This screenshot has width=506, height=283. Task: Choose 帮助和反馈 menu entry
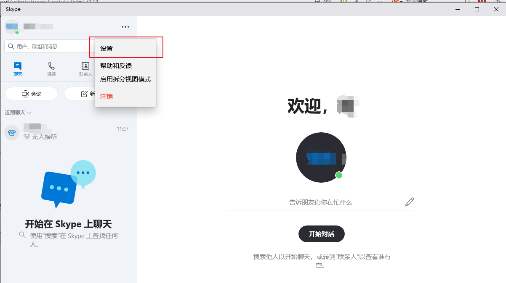click(125, 66)
